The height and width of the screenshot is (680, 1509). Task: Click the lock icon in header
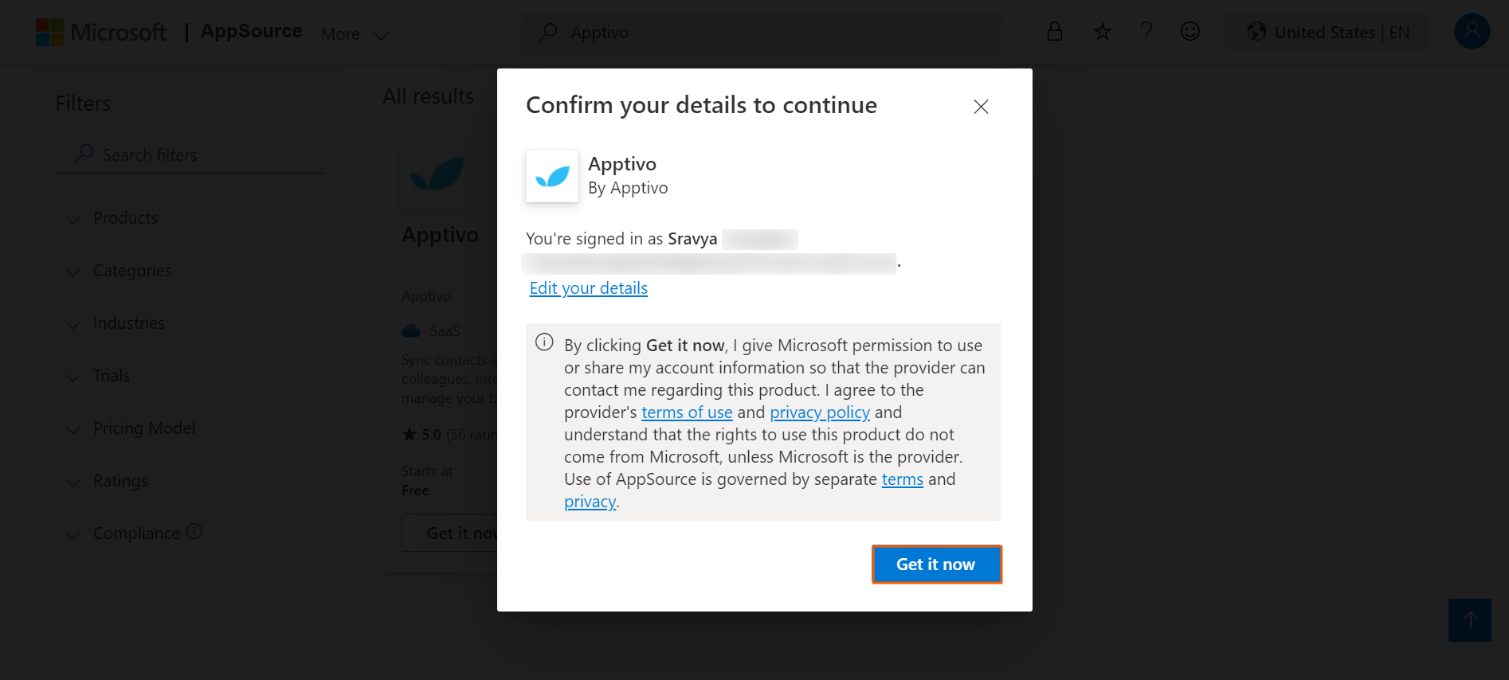[1055, 32]
